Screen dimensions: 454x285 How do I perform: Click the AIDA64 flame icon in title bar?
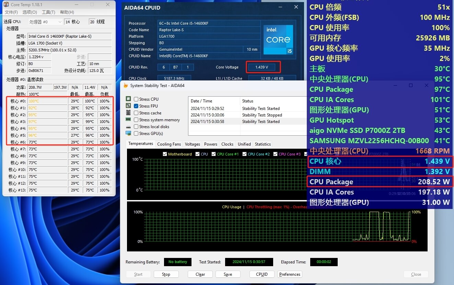tap(126, 86)
